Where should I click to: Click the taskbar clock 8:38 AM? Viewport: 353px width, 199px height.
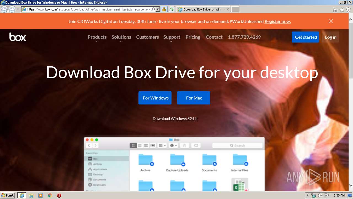tap(339, 195)
